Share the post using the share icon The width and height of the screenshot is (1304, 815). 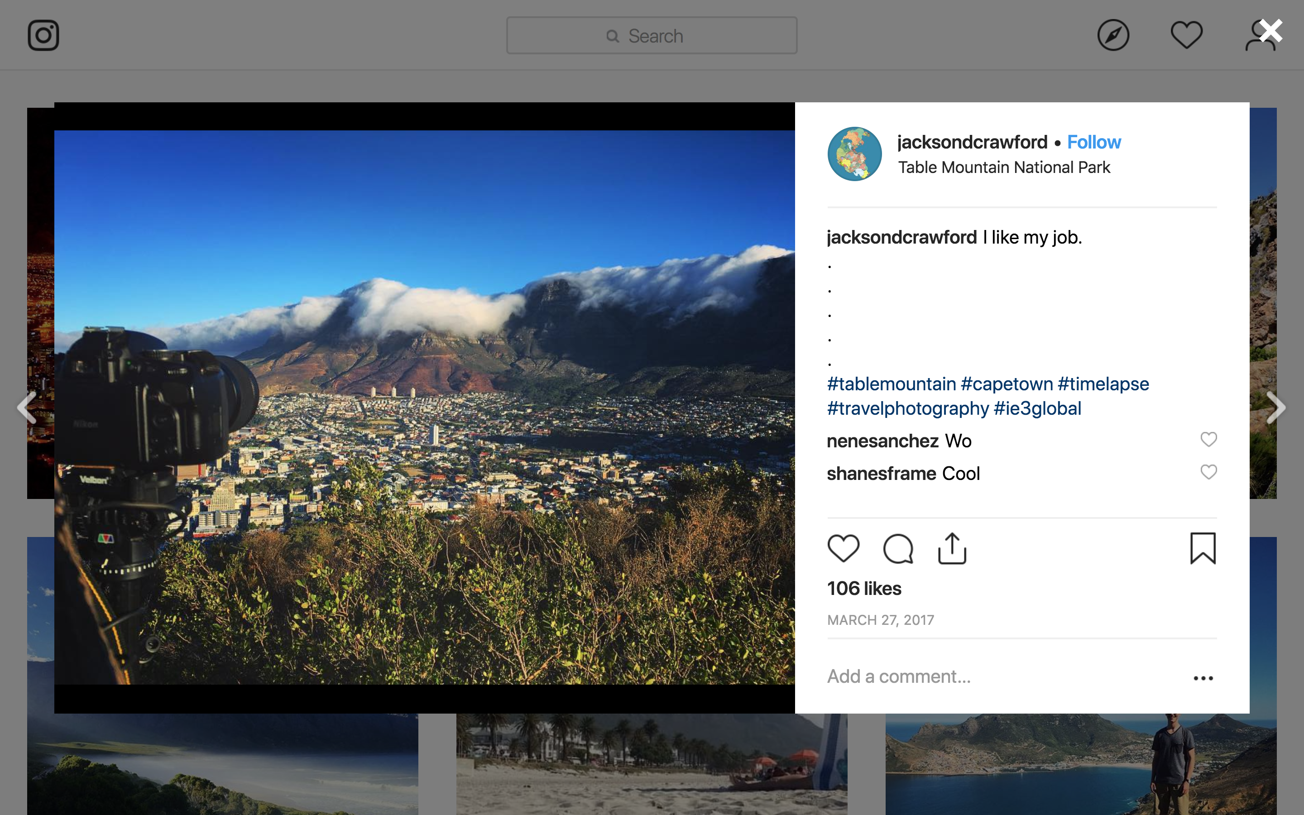(952, 548)
